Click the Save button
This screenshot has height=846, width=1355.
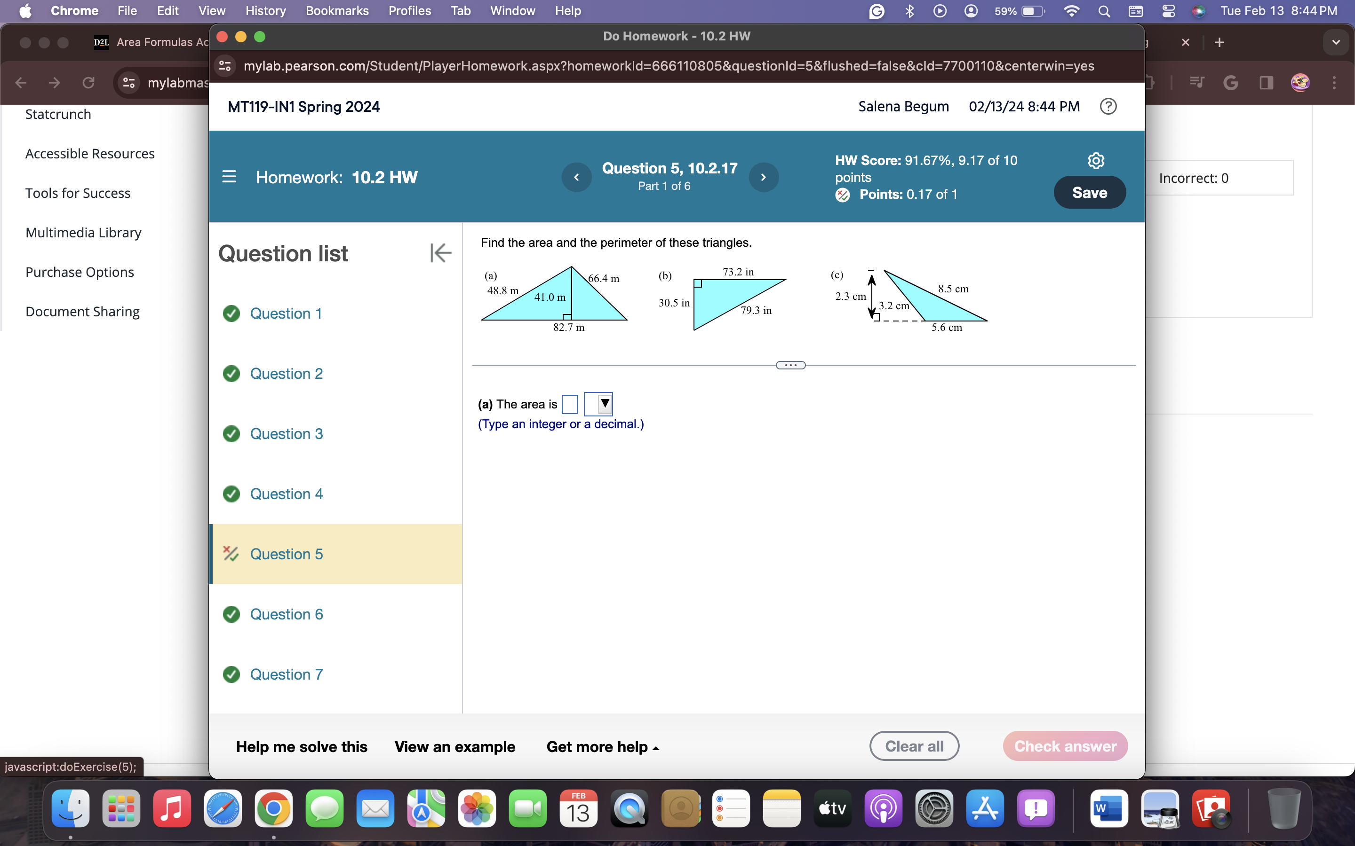pyautogui.click(x=1089, y=193)
